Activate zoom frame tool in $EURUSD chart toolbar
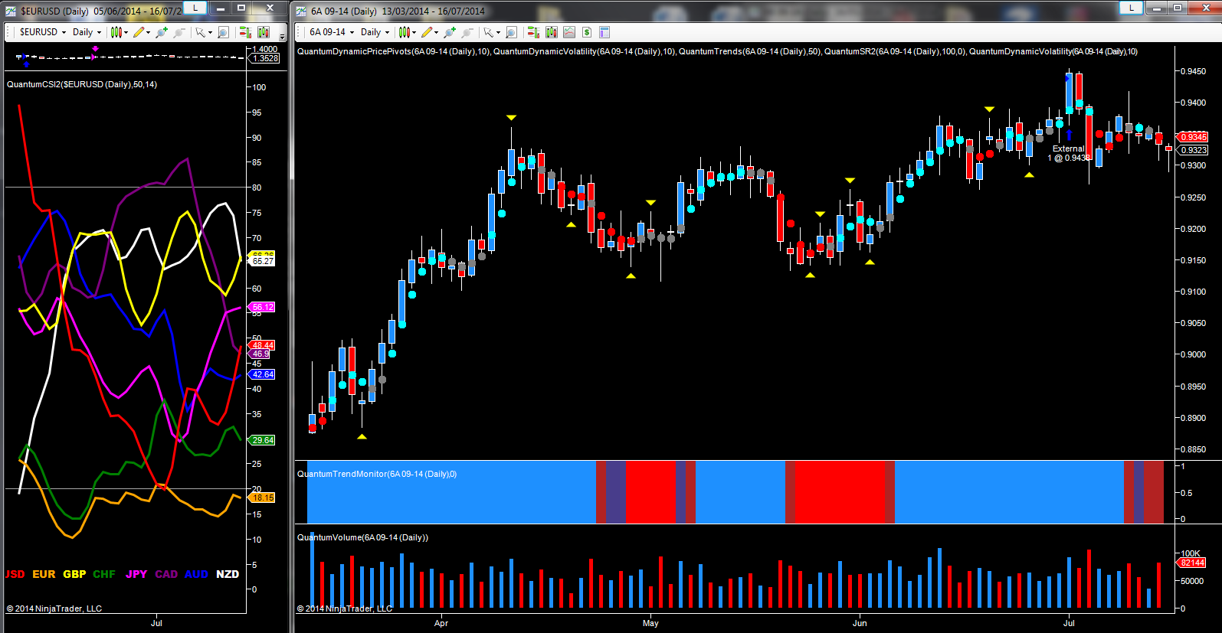Image resolution: width=1222 pixels, height=633 pixels. (223, 32)
